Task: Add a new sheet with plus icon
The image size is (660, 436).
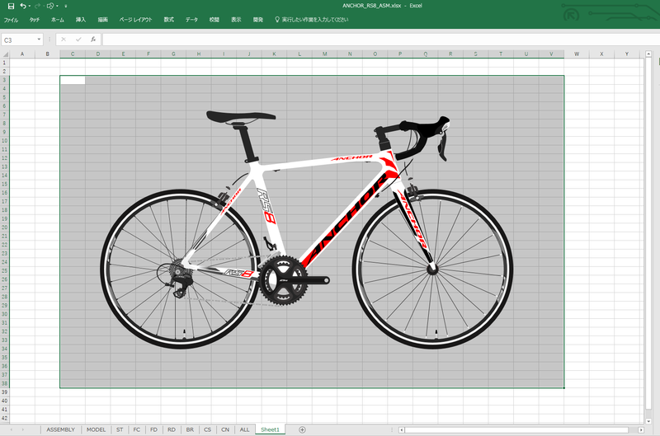Action: [x=302, y=429]
